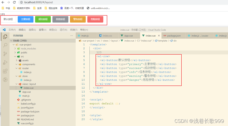Open README.md in file explorer
The height and width of the screenshot is (126, 228).
[42, 119]
